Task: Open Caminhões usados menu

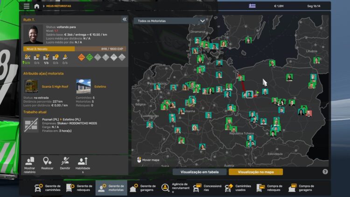Action: [238, 188]
